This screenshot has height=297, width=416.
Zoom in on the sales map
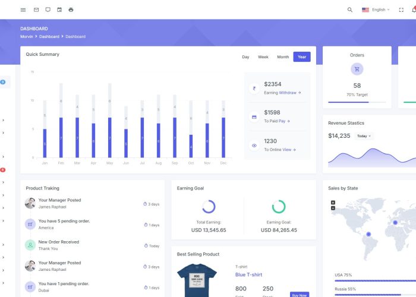tap(333, 203)
